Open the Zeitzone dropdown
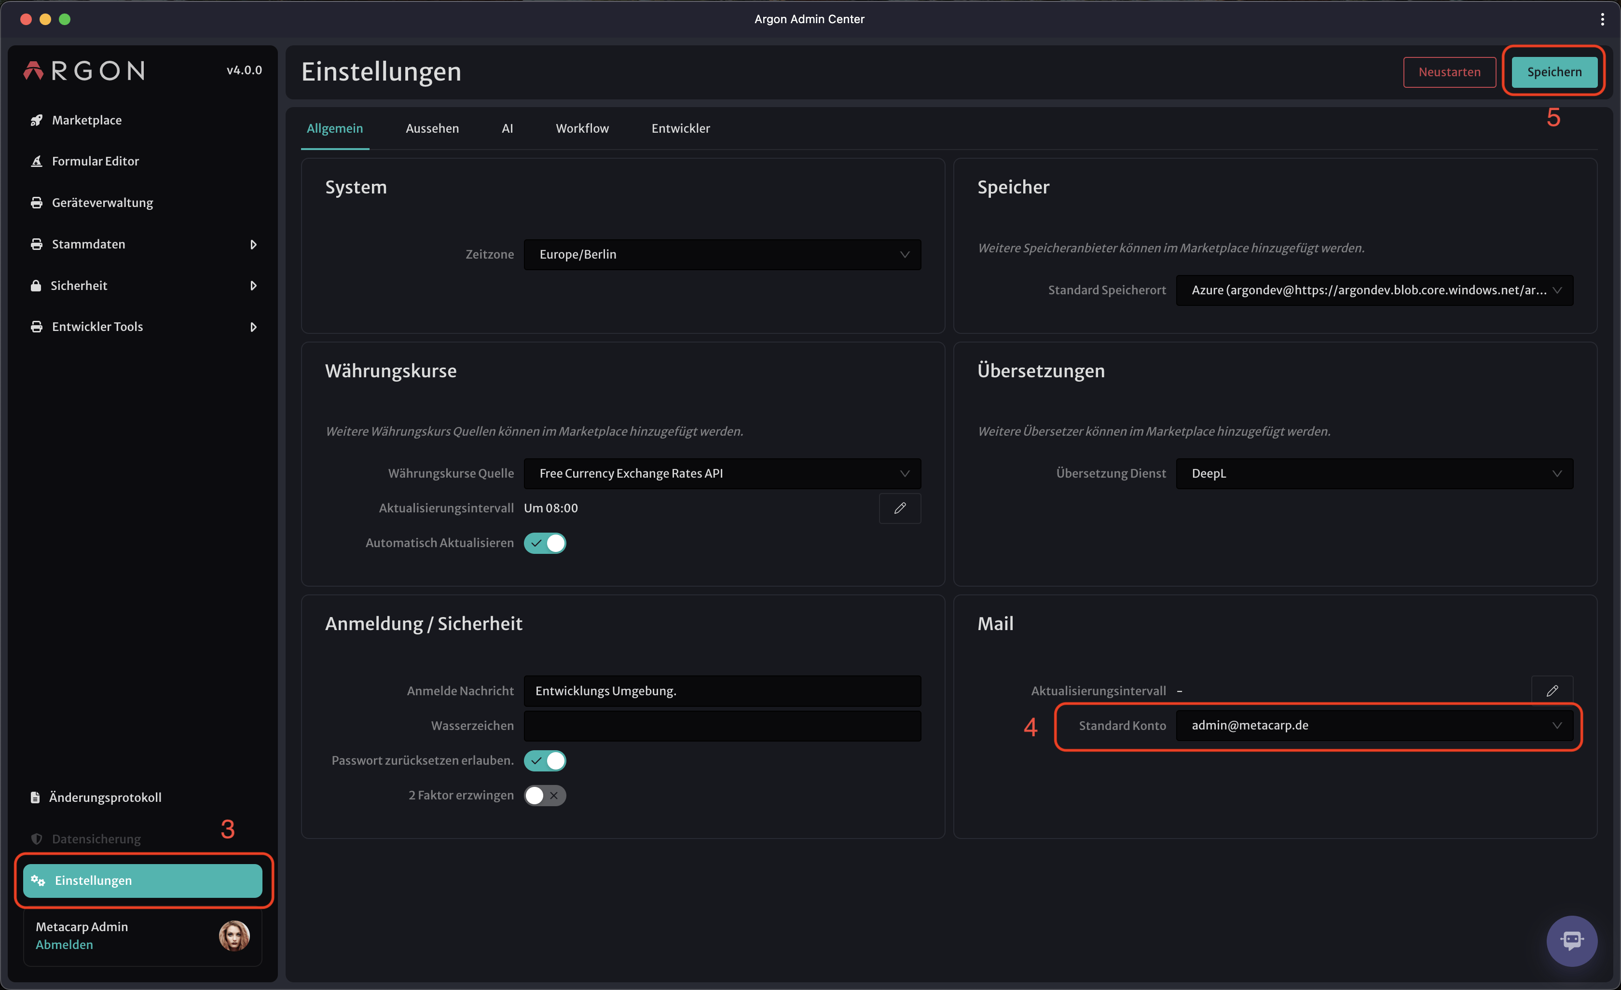1621x990 pixels. [x=722, y=255]
